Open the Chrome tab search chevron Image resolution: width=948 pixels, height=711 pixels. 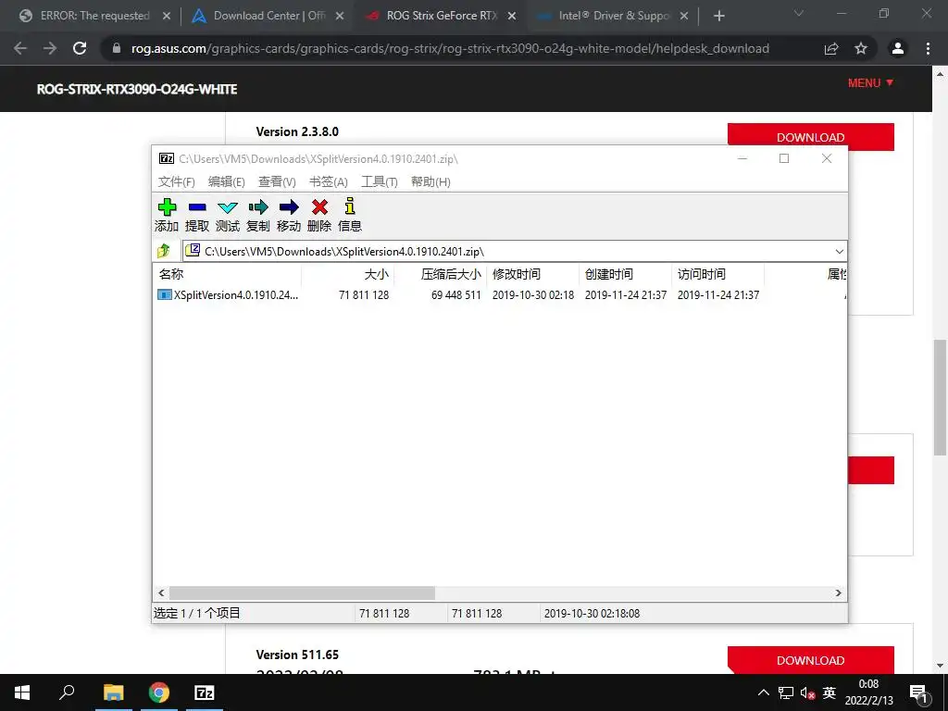point(799,13)
